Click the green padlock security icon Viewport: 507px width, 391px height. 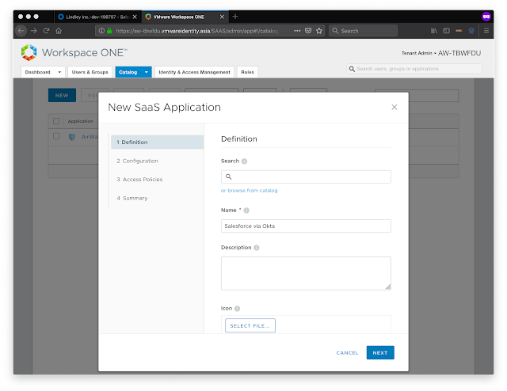click(109, 31)
